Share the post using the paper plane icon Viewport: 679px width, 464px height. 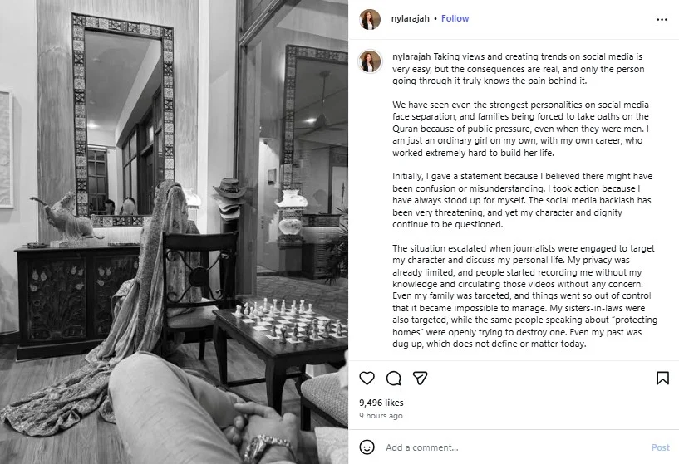click(x=421, y=379)
